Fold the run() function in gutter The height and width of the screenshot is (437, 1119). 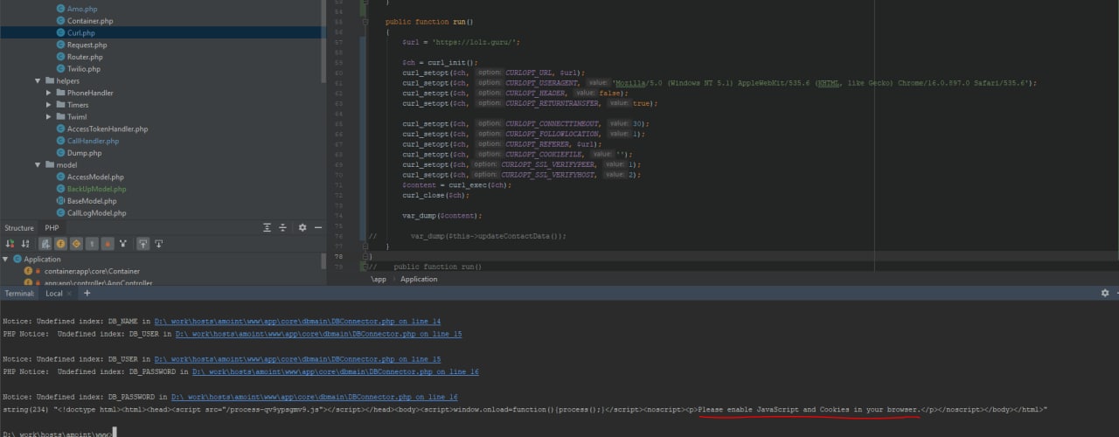[x=364, y=21]
